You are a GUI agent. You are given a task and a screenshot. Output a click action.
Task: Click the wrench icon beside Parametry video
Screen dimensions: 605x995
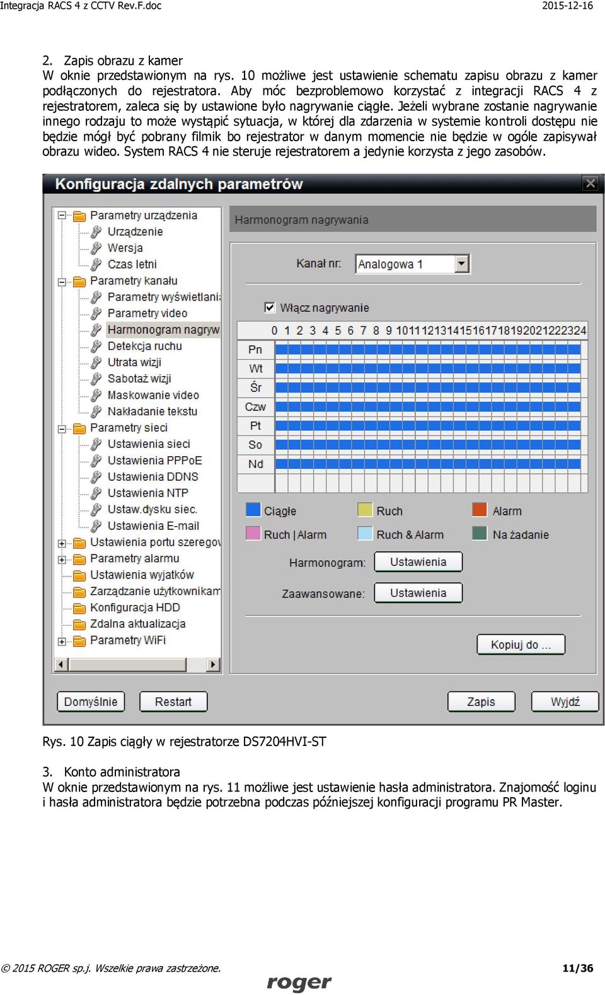(96, 313)
